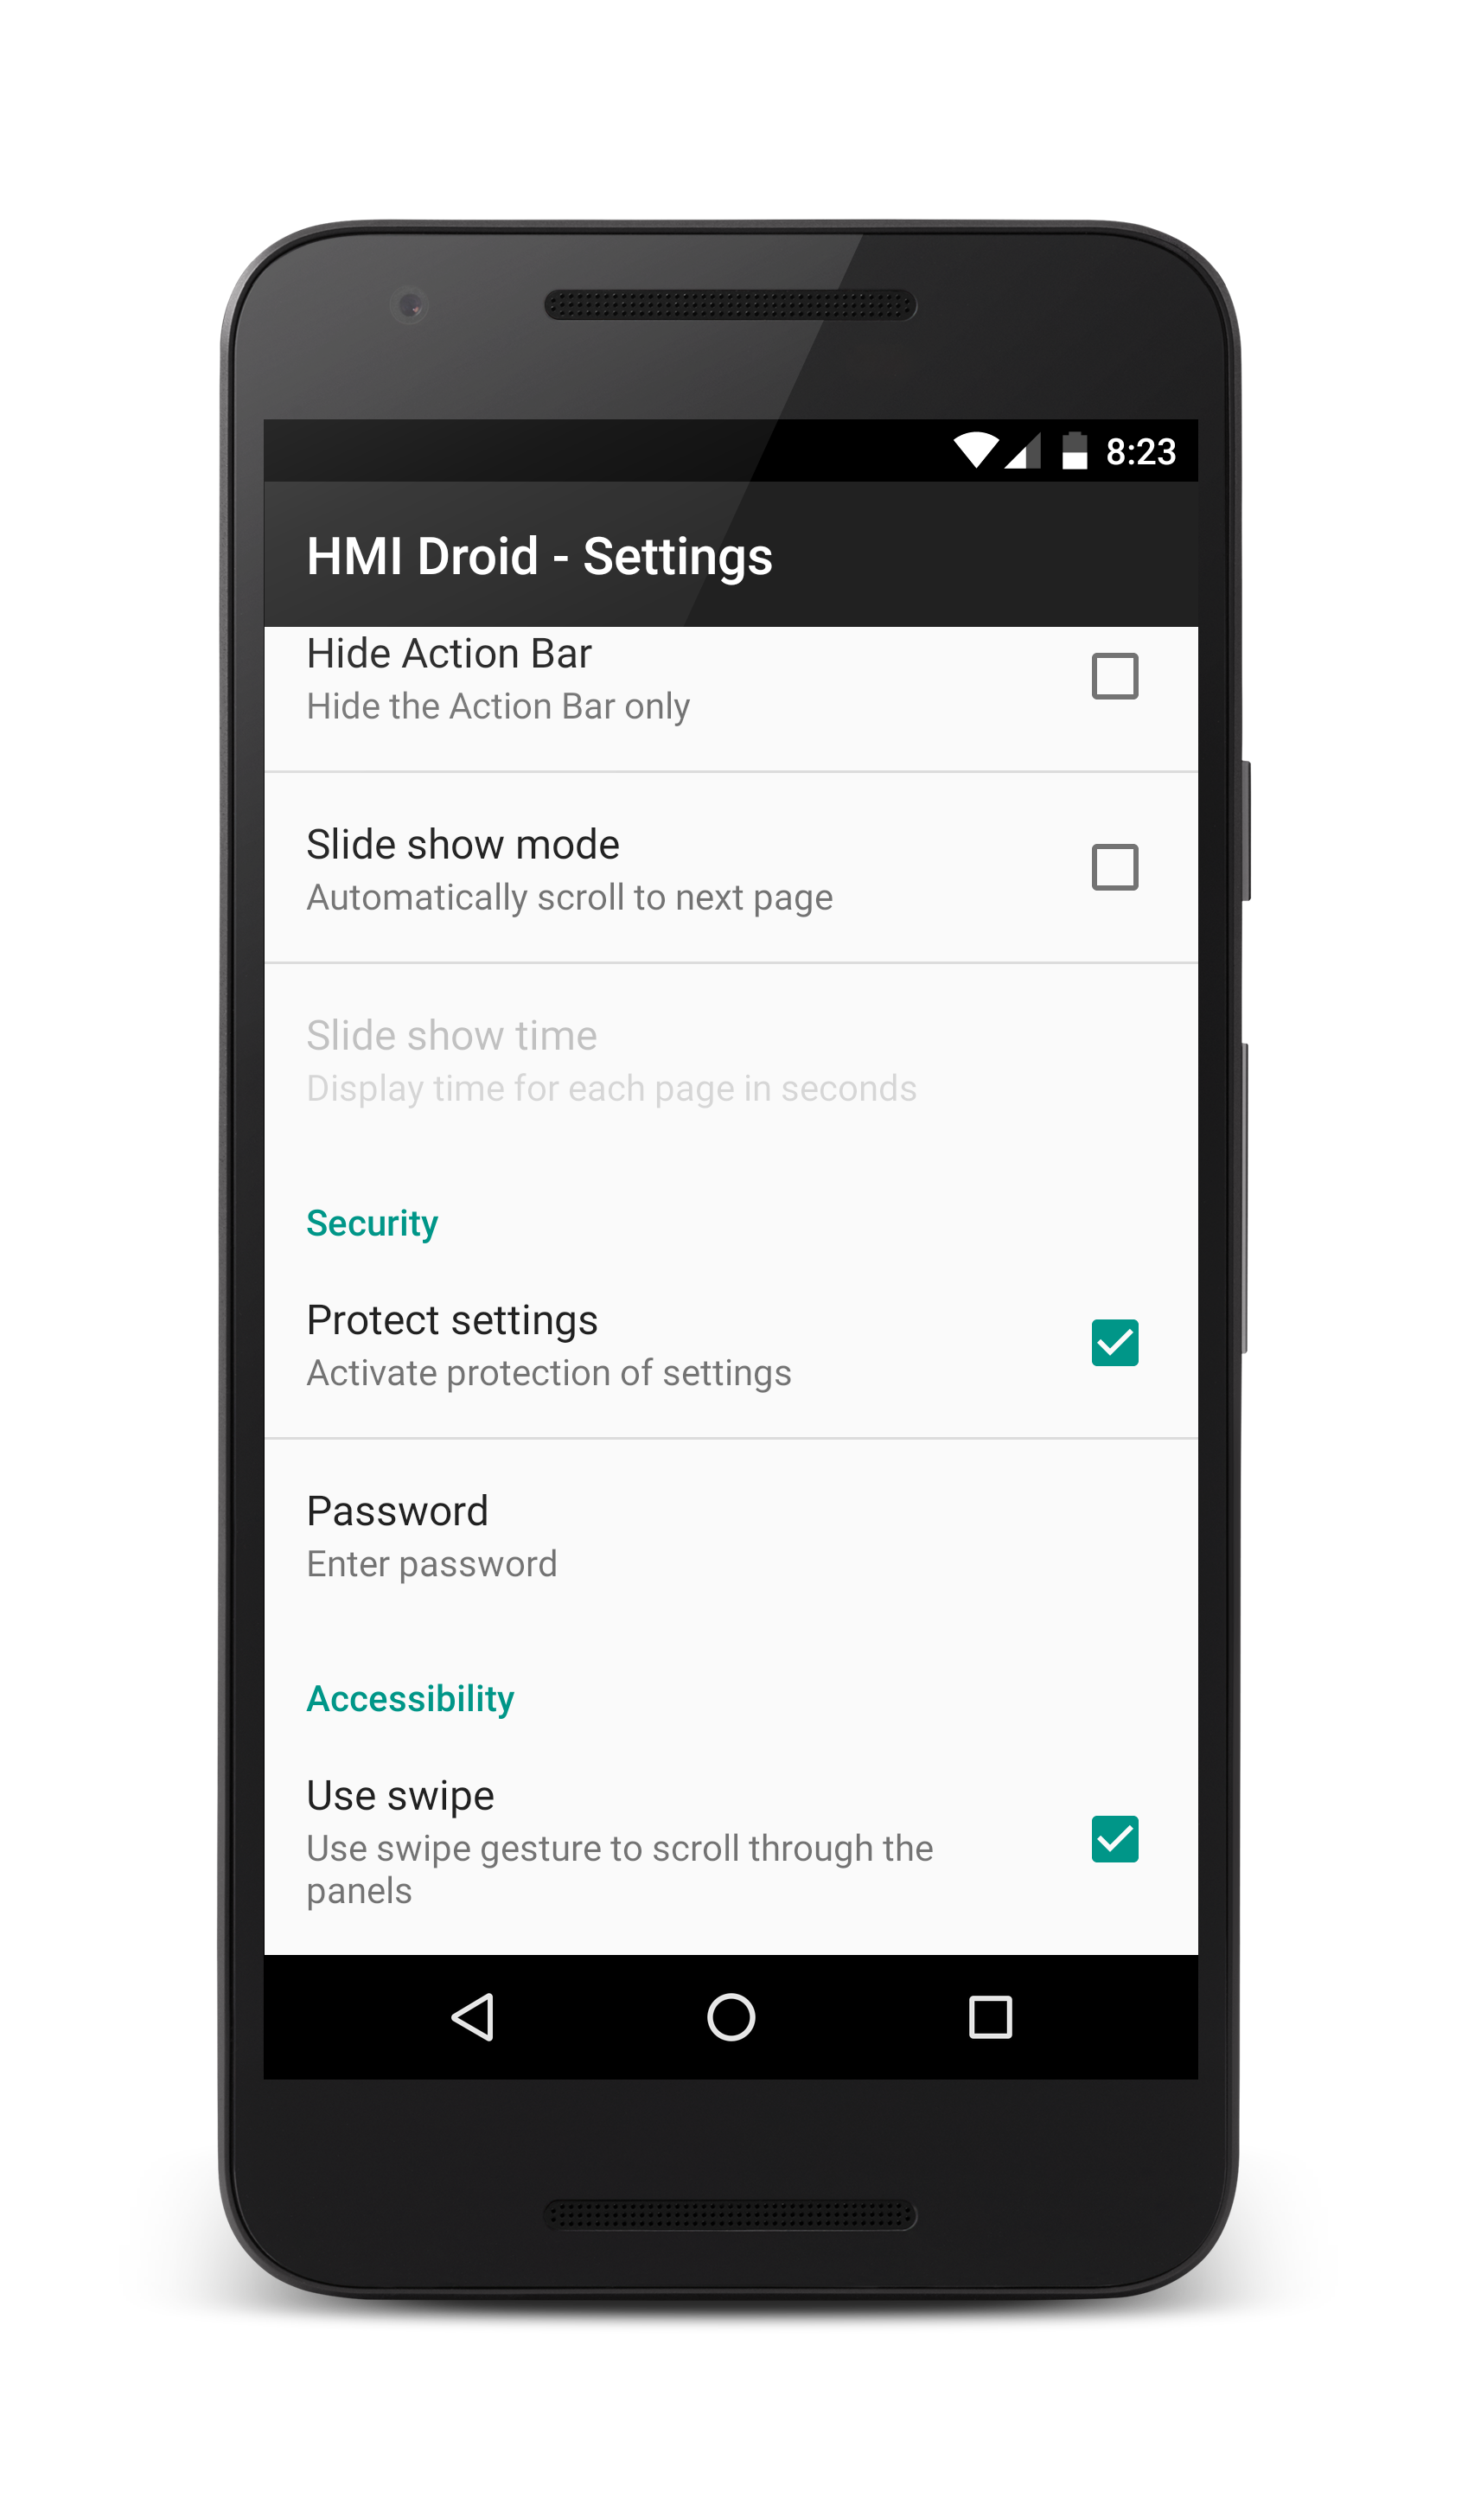Open recent apps with square icon
Viewport: 1468px width, 2517px height.
991,2017
